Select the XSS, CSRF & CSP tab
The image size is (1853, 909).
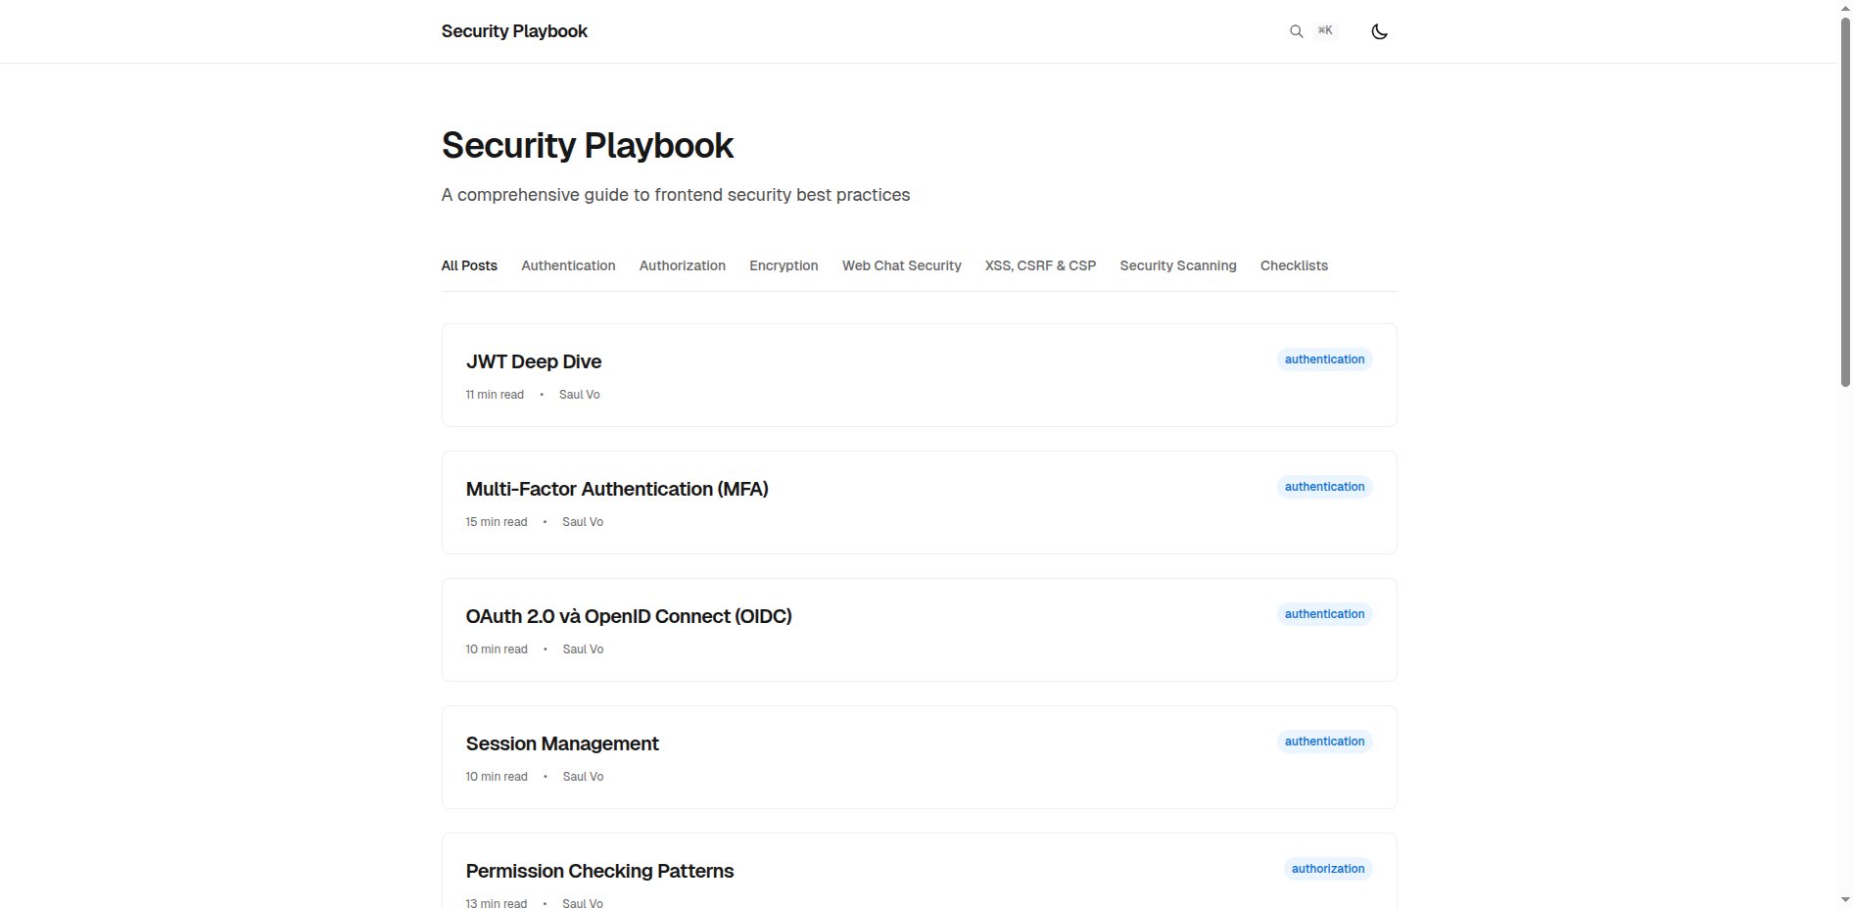click(x=1040, y=265)
